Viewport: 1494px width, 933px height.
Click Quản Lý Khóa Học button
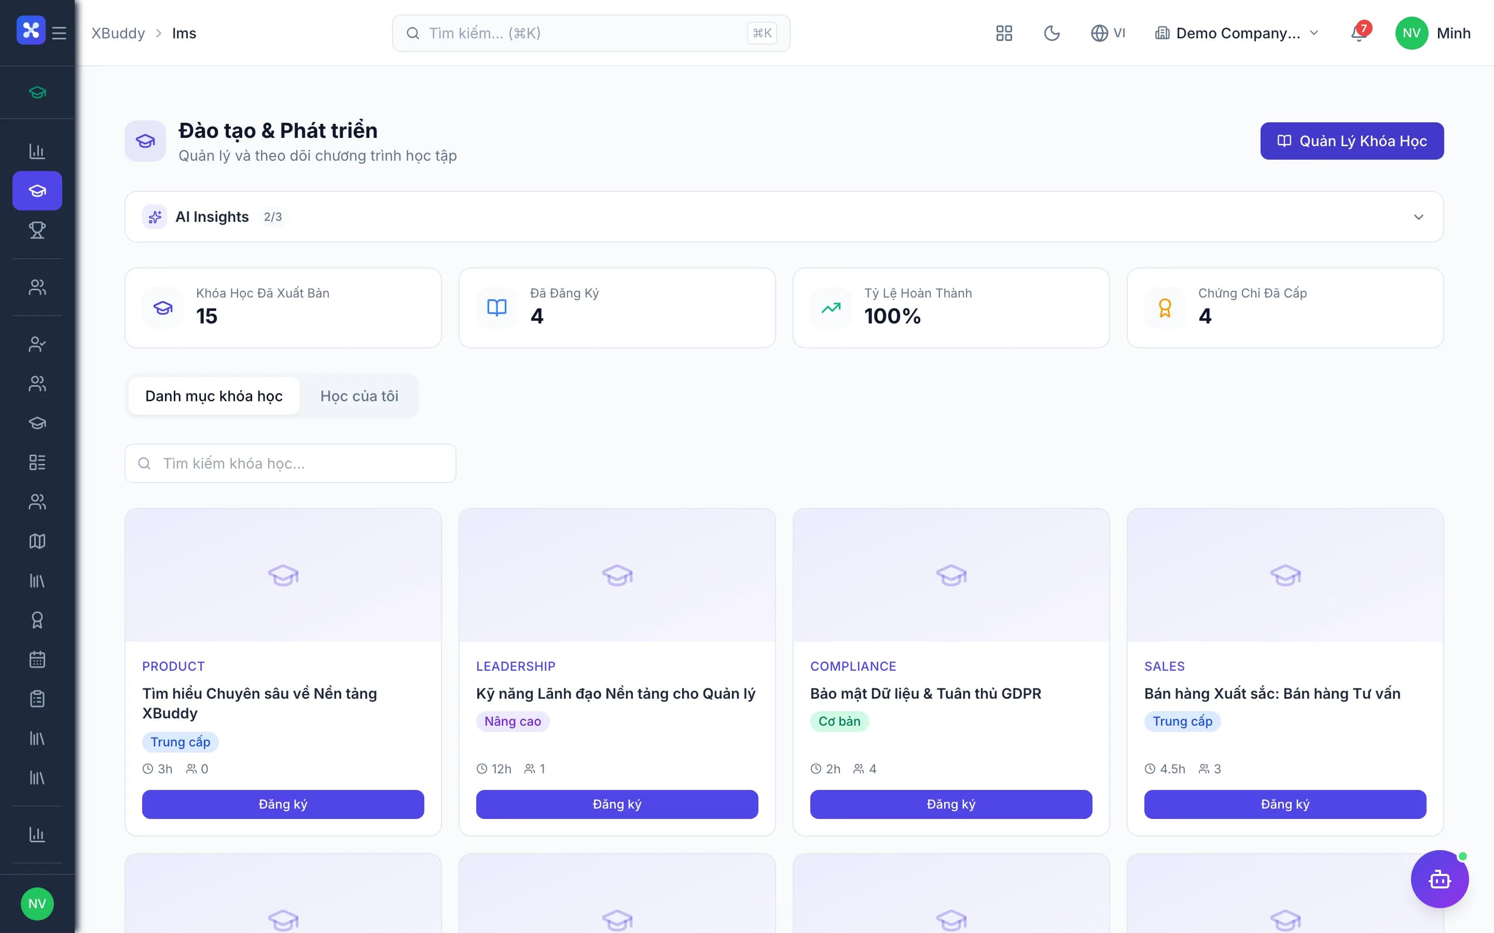pos(1352,142)
